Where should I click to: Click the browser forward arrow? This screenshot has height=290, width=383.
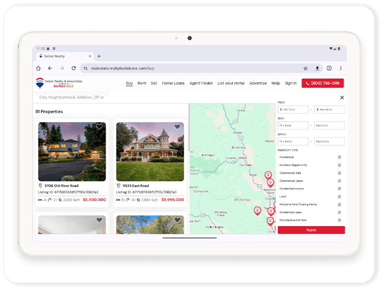[x=62, y=68]
